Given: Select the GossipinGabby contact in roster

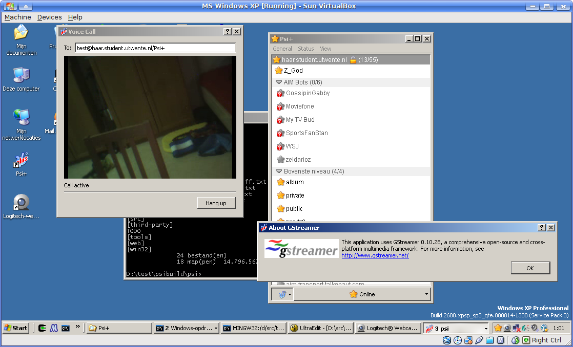Looking at the screenshot, I should point(308,93).
